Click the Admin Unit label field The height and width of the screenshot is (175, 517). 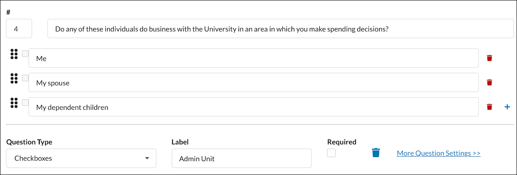coord(241,158)
